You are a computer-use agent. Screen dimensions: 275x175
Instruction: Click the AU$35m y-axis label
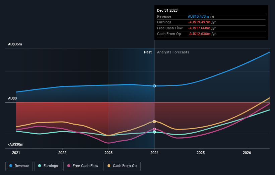pos(15,44)
